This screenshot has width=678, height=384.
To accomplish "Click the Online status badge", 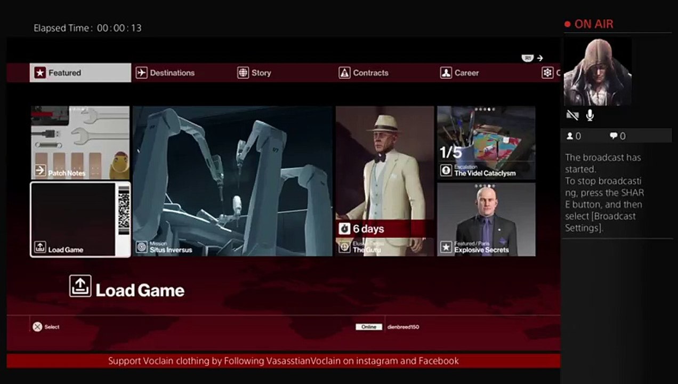I will click(x=369, y=327).
